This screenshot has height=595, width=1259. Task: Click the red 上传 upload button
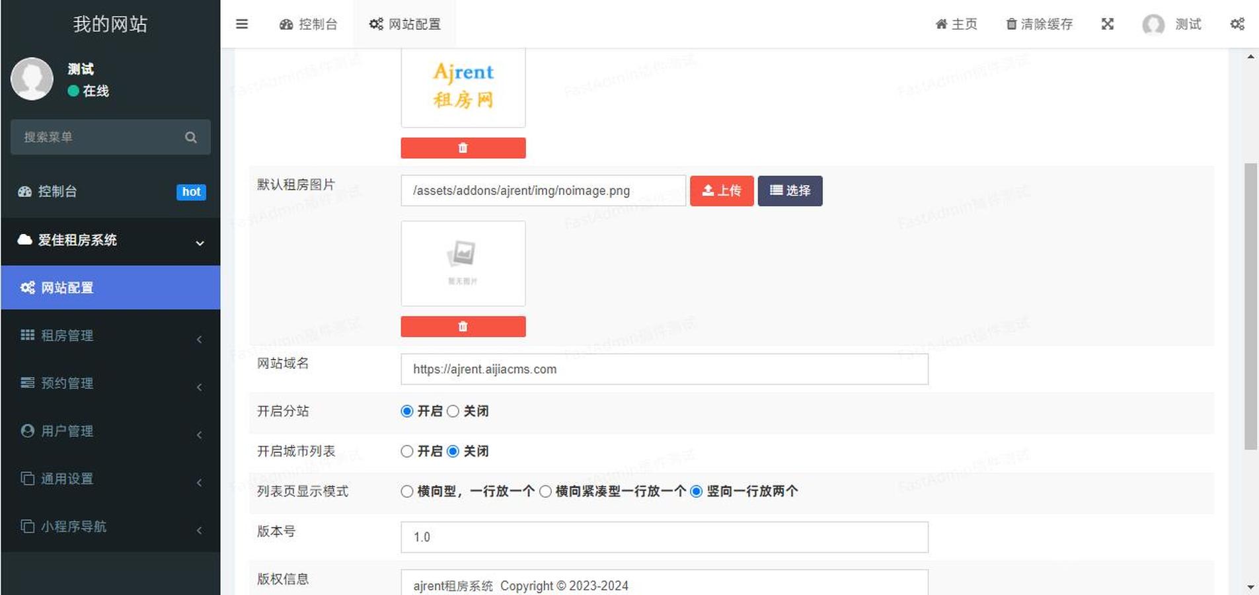pyautogui.click(x=722, y=191)
